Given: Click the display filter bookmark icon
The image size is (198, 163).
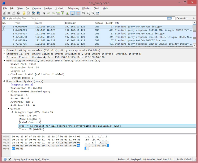Looking at the screenshot, I should 4,18.
